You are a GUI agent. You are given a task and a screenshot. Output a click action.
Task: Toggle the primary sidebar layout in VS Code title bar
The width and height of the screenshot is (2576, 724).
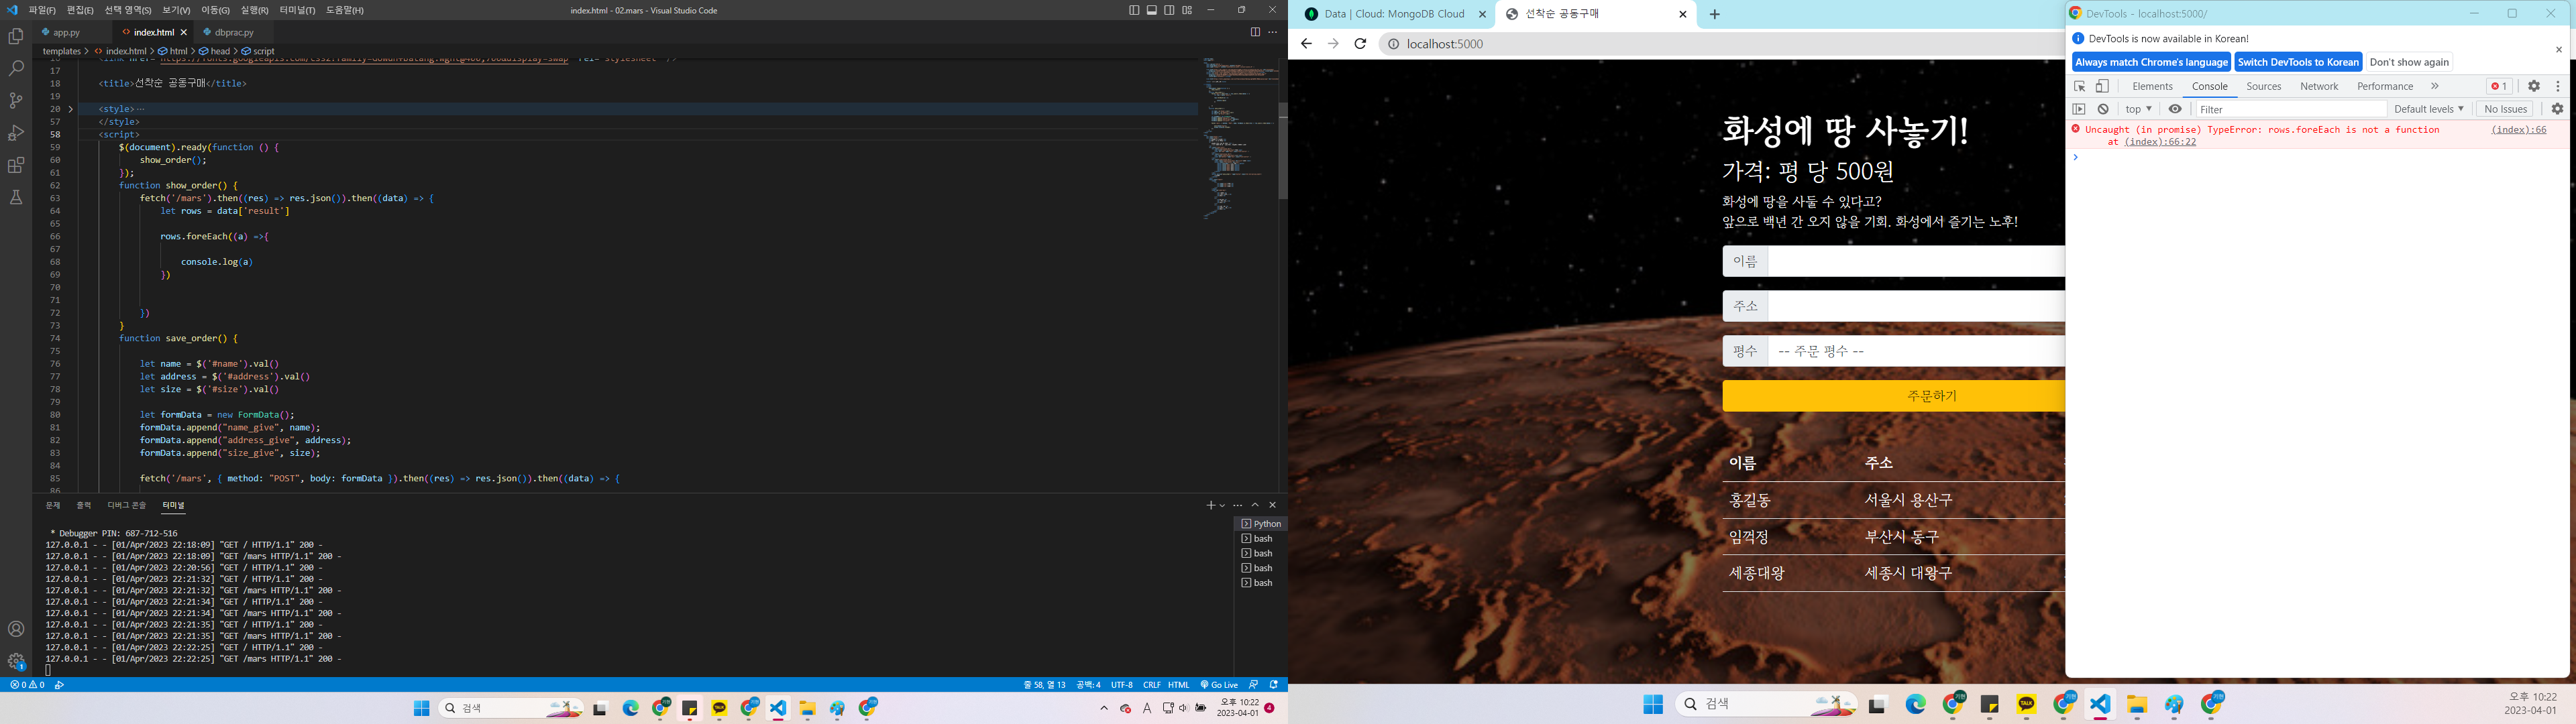pos(1134,10)
